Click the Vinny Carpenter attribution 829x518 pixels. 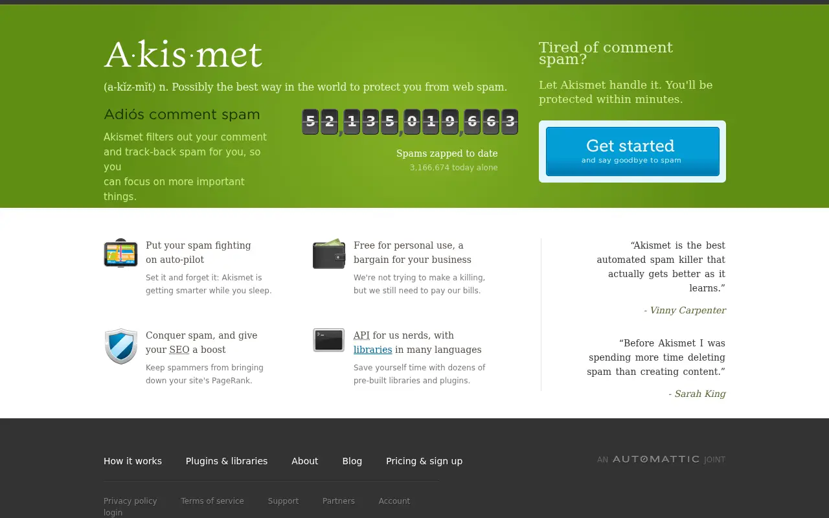(685, 310)
